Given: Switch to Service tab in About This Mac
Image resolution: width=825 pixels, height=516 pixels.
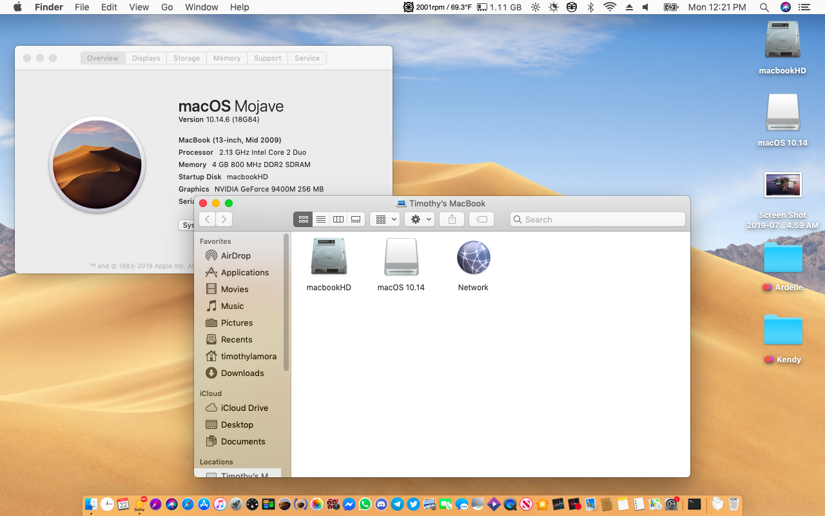Looking at the screenshot, I should (307, 58).
